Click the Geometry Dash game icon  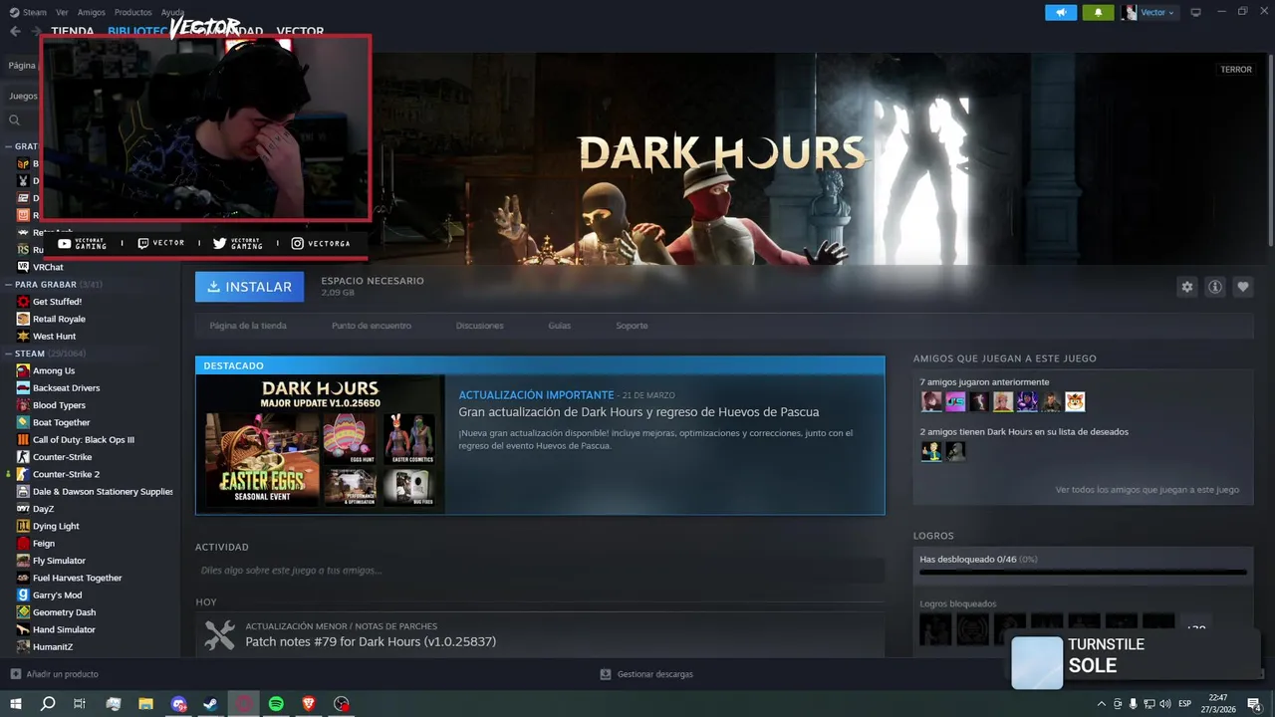23,612
